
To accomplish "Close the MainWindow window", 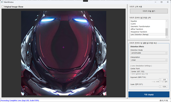I will click(168, 2).
